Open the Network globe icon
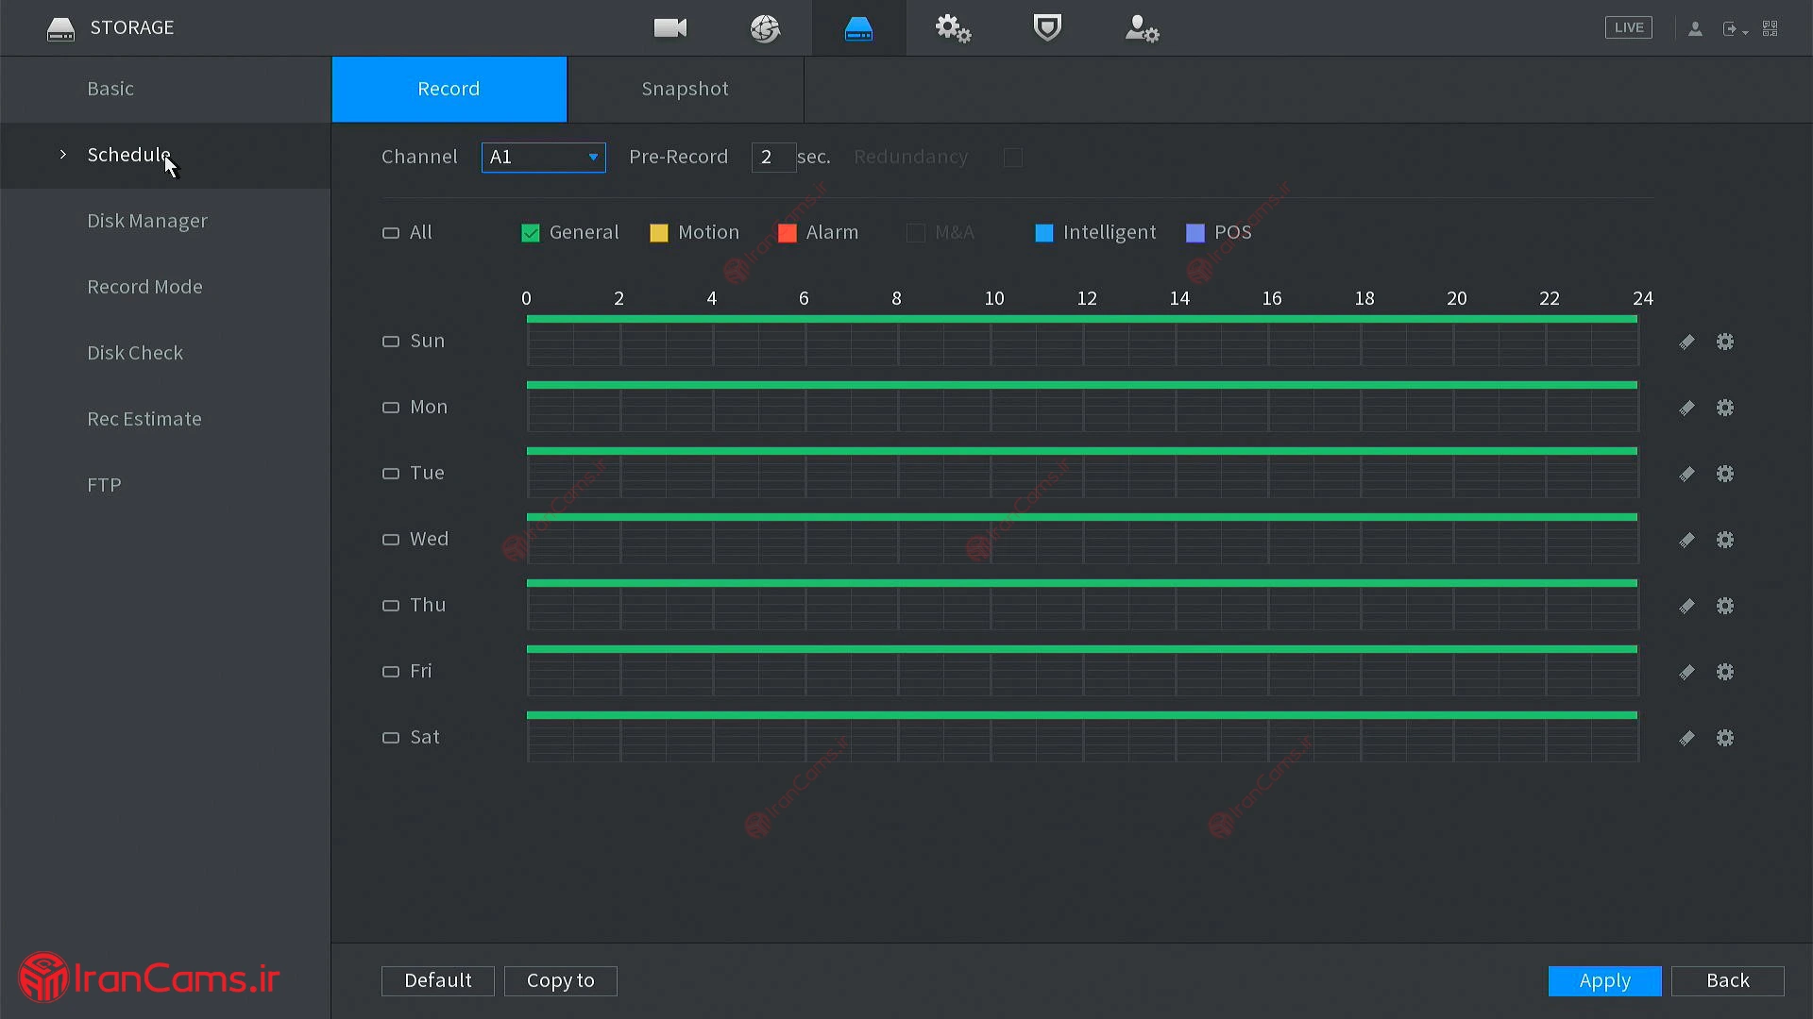This screenshot has width=1813, height=1019. 765,28
